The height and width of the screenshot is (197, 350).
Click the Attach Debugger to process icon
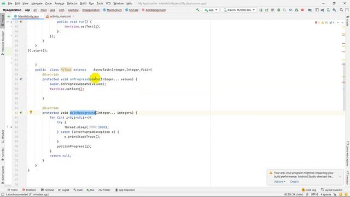click(296, 10)
